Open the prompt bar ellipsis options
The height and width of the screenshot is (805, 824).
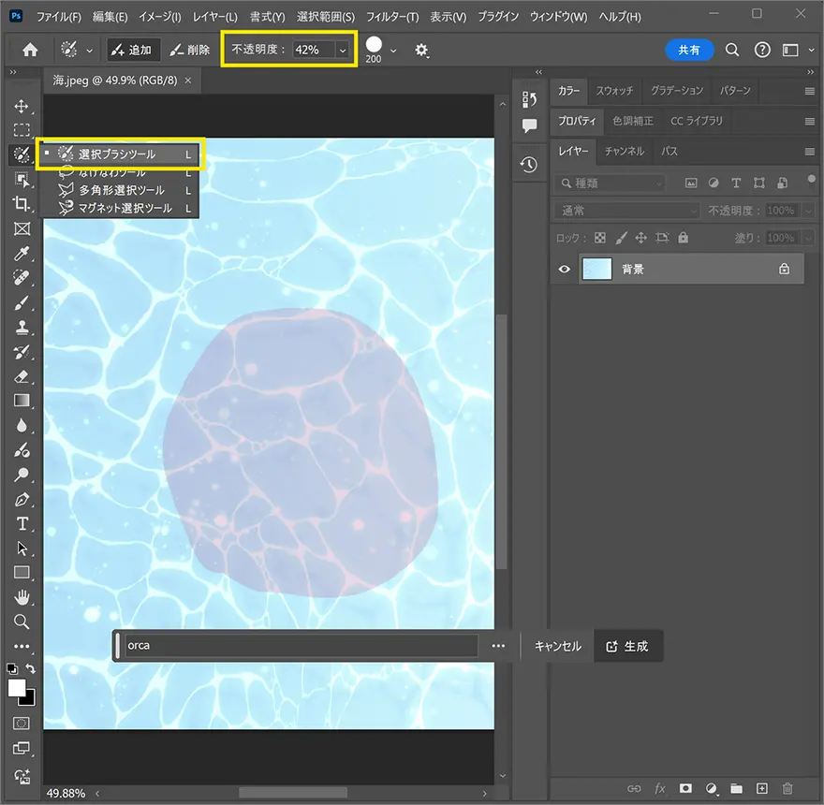498,646
